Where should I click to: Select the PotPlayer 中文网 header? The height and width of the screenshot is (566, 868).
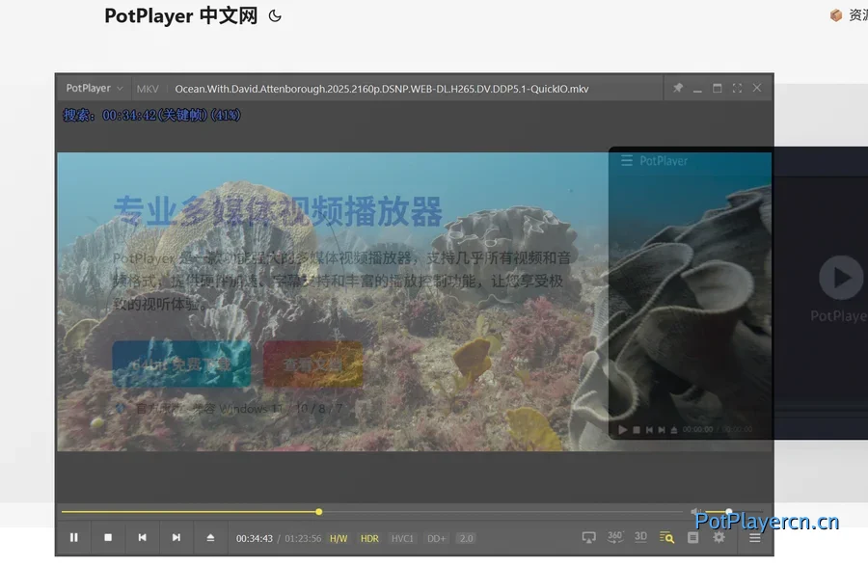(180, 15)
